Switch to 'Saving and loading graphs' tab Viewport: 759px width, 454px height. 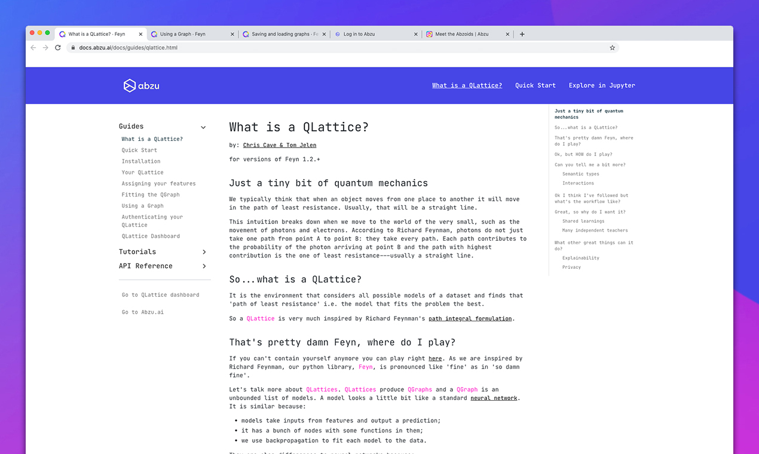coord(284,34)
